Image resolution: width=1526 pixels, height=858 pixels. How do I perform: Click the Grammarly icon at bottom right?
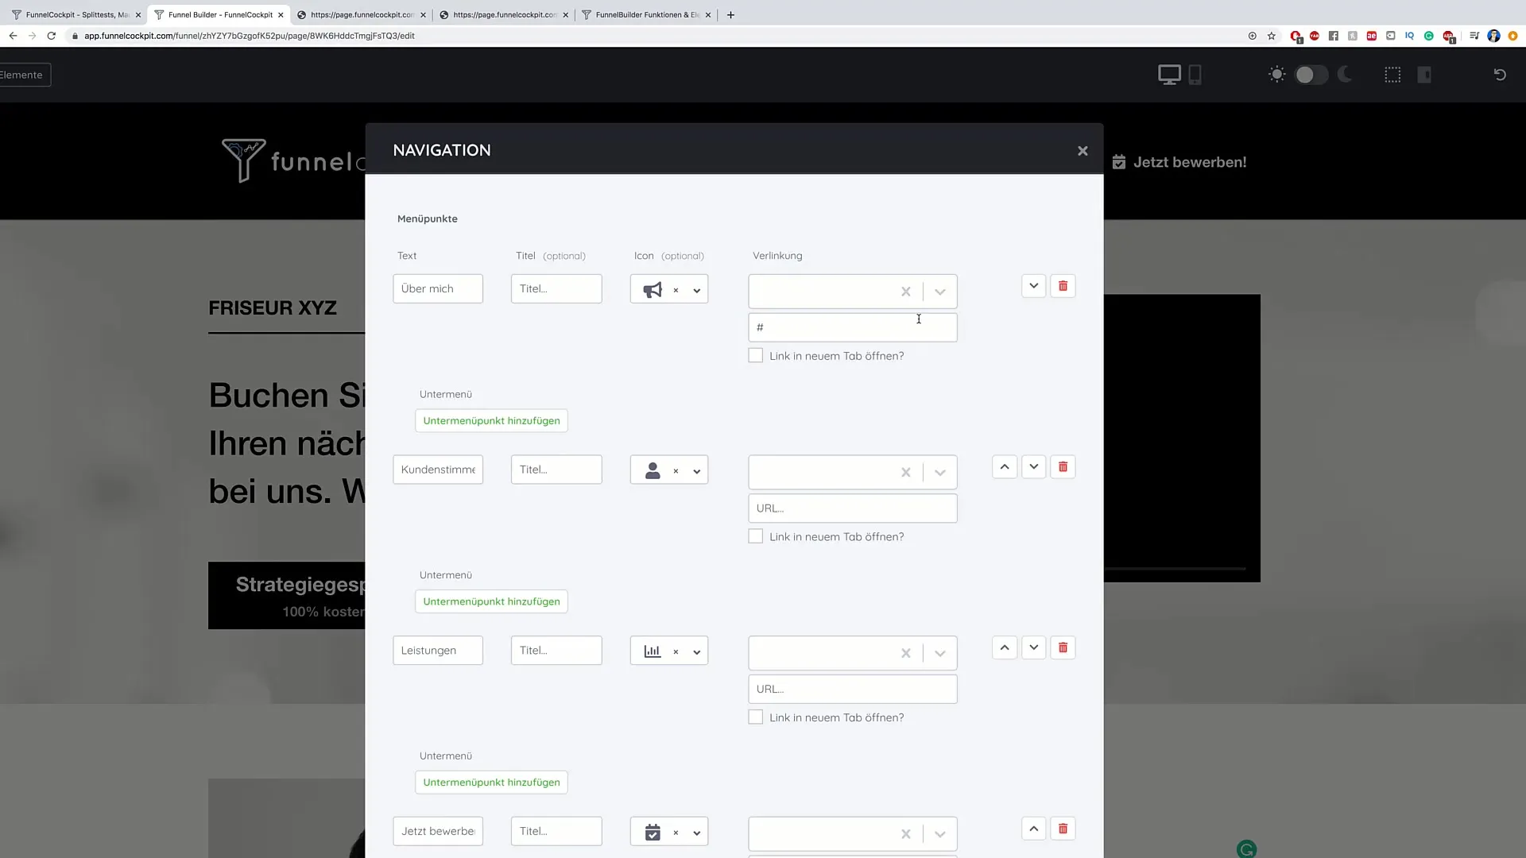point(1246,849)
